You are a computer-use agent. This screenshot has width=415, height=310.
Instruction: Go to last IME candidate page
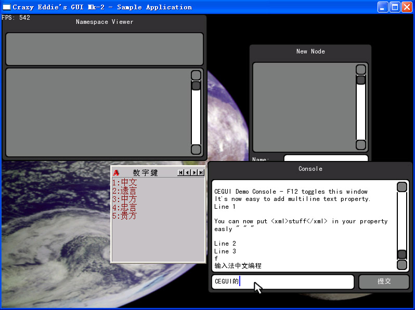point(201,172)
